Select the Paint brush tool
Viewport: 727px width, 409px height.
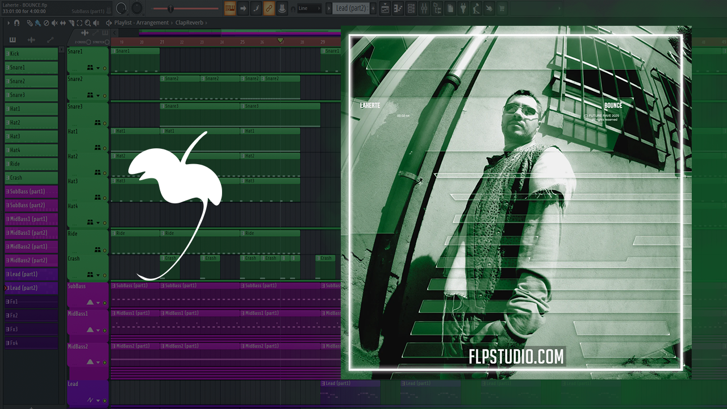(x=38, y=23)
